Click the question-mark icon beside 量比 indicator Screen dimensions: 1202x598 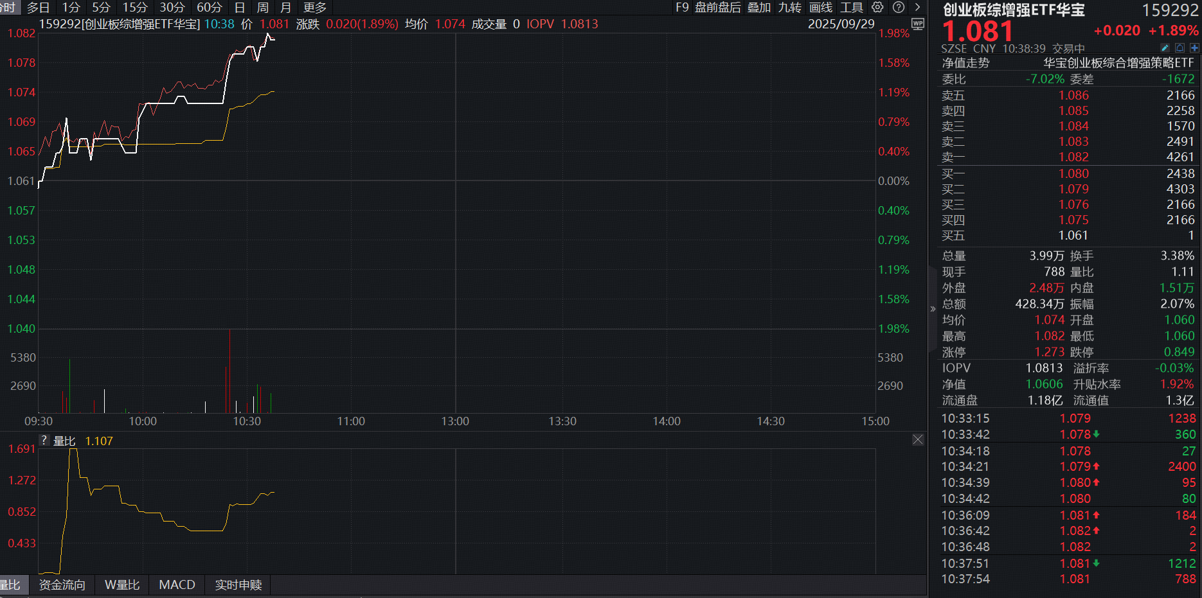[43, 439]
